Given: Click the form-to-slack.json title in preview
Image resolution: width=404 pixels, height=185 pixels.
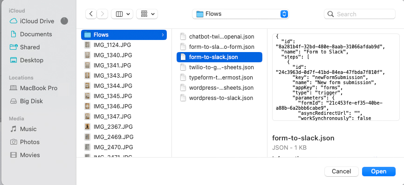Looking at the screenshot, I should pyautogui.click(x=303, y=138).
